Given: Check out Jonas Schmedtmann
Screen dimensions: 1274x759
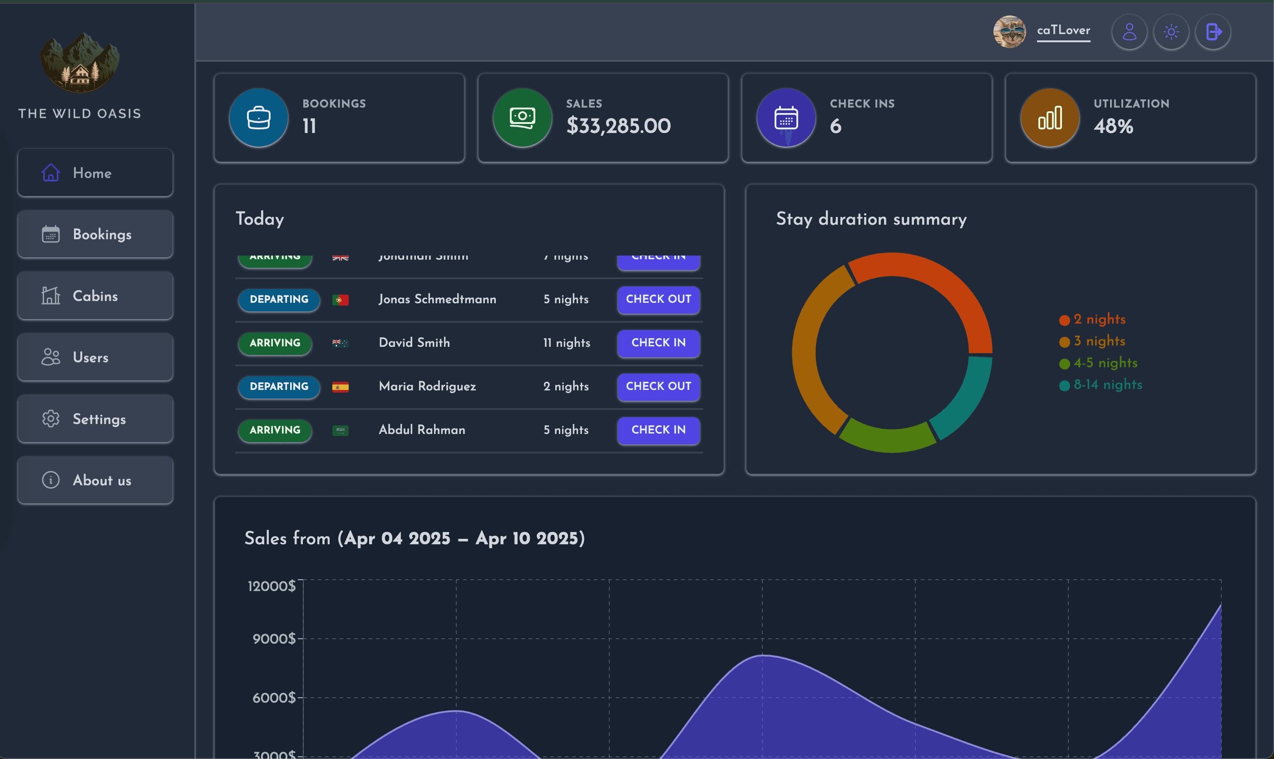Looking at the screenshot, I should [659, 299].
